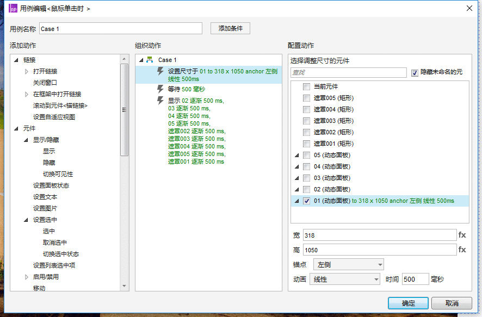Screen dimensions: 482x317
Task: Toggle 隐藏未命名的元 checkbox
Action: tap(415, 72)
